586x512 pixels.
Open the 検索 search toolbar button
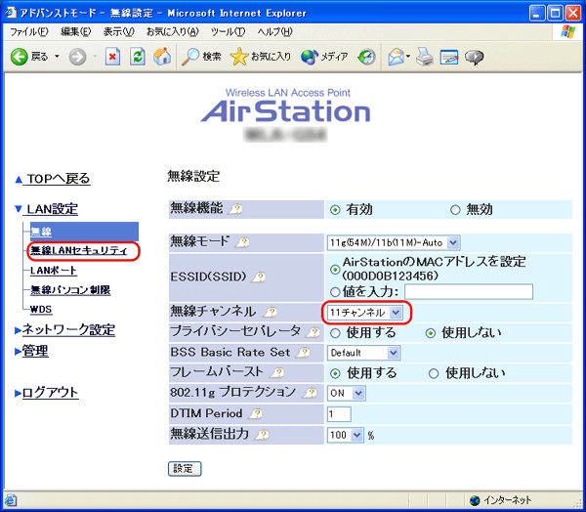click(x=201, y=57)
